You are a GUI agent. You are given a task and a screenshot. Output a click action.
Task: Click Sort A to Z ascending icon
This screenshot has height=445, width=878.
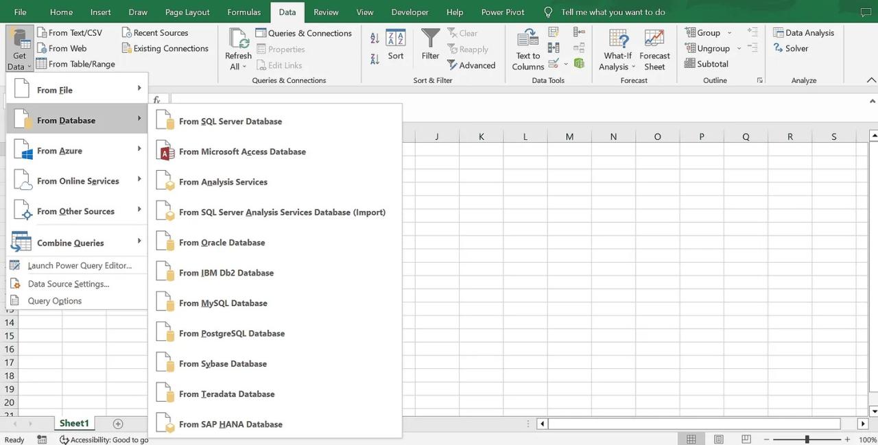[x=375, y=38]
